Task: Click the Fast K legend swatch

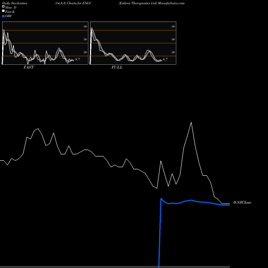Action: pyautogui.click(x=3, y=11)
